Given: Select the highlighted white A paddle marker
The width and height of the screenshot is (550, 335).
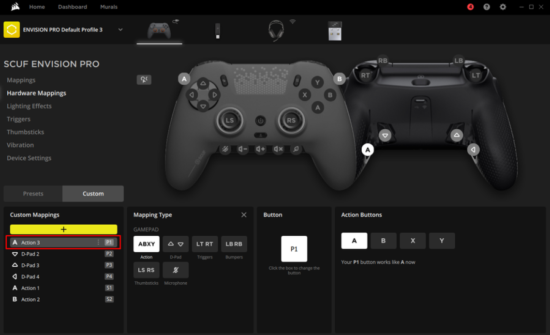Looking at the screenshot, I should pyautogui.click(x=368, y=150).
